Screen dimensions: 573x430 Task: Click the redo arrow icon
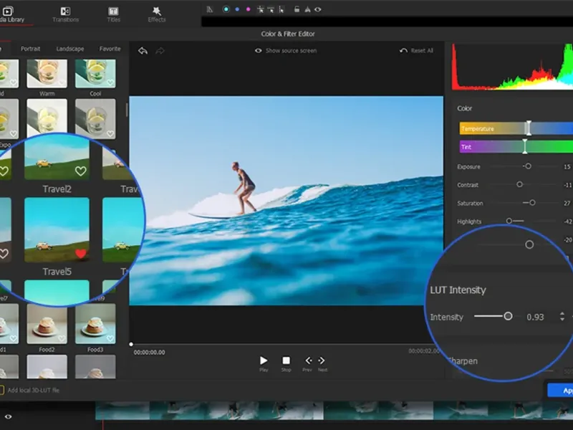tap(160, 51)
